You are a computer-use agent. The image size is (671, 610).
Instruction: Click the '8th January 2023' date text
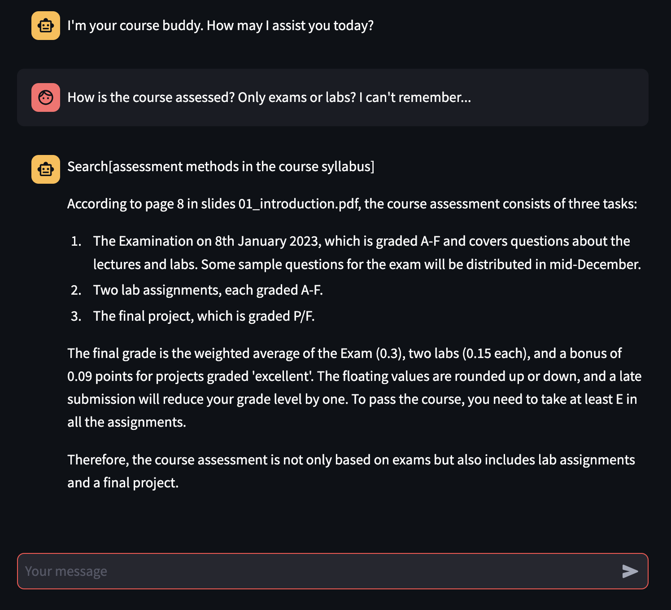click(267, 241)
